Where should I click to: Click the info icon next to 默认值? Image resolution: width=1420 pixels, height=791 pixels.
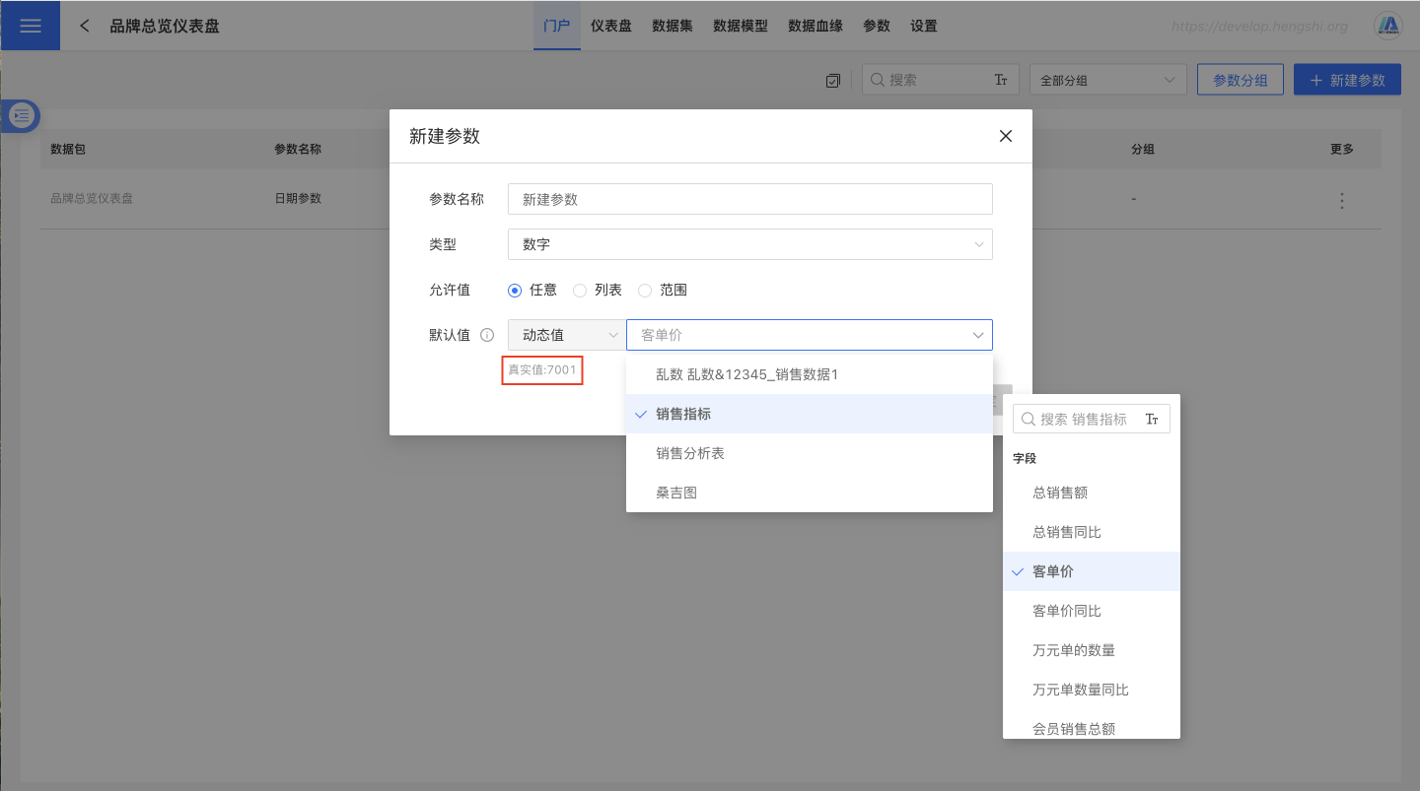pos(486,335)
